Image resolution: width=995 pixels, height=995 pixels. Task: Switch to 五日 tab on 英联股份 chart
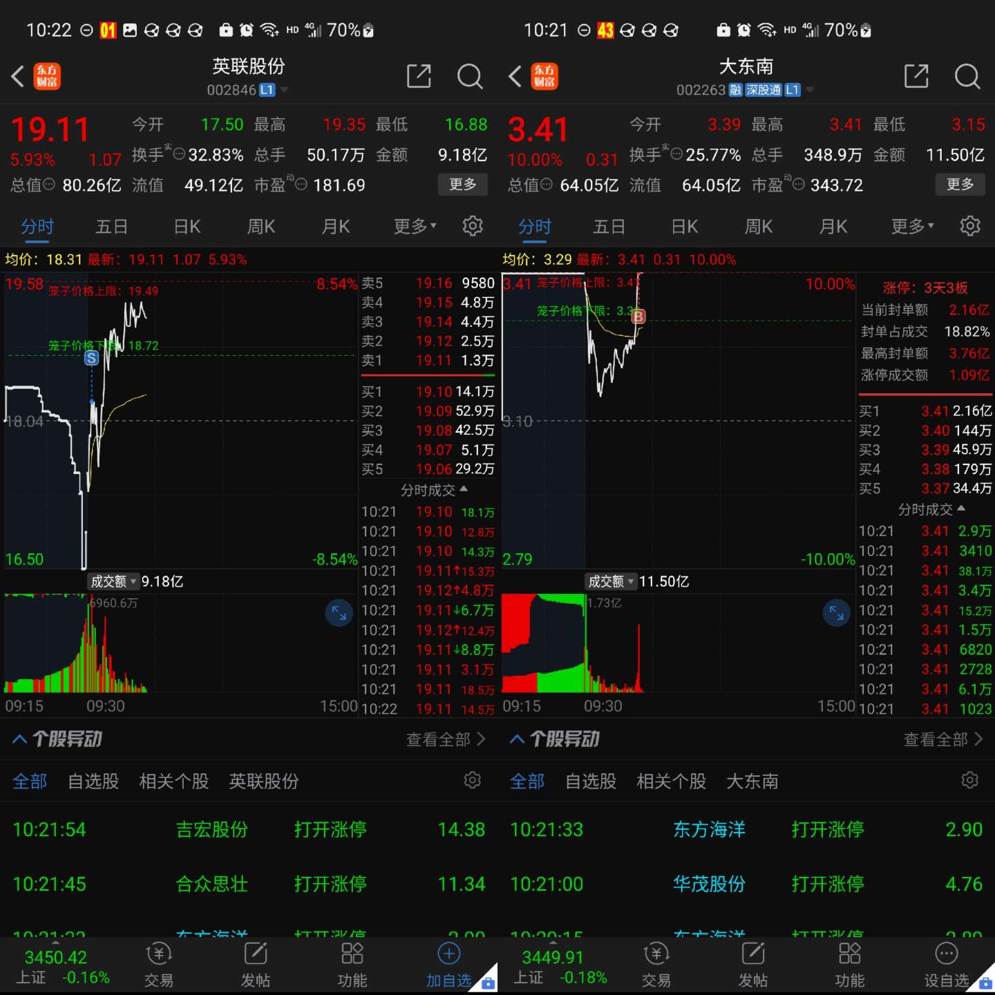[112, 227]
